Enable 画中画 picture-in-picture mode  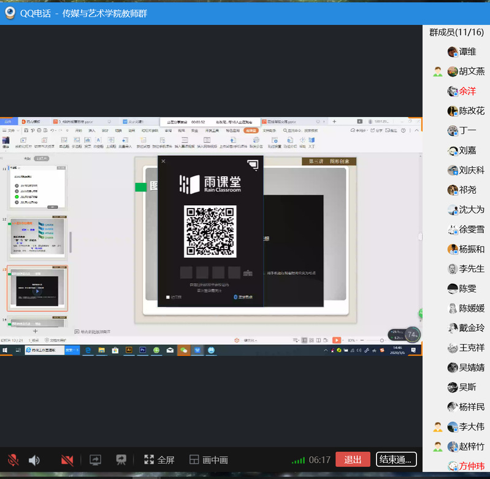[x=209, y=459]
